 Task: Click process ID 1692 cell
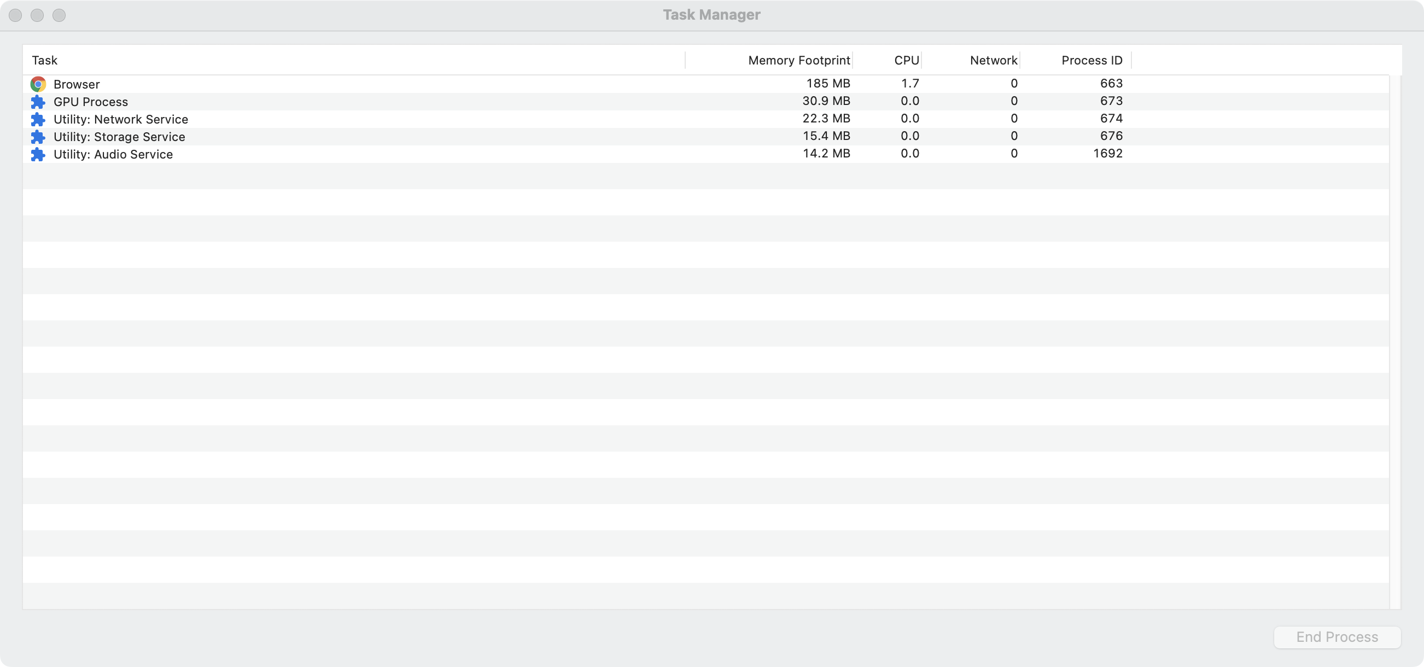(1107, 154)
